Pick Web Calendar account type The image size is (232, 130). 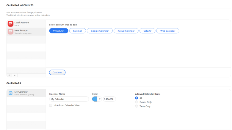[x=168, y=31]
